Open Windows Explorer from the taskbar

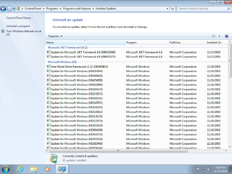pyautogui.click(x=34, y=169)
